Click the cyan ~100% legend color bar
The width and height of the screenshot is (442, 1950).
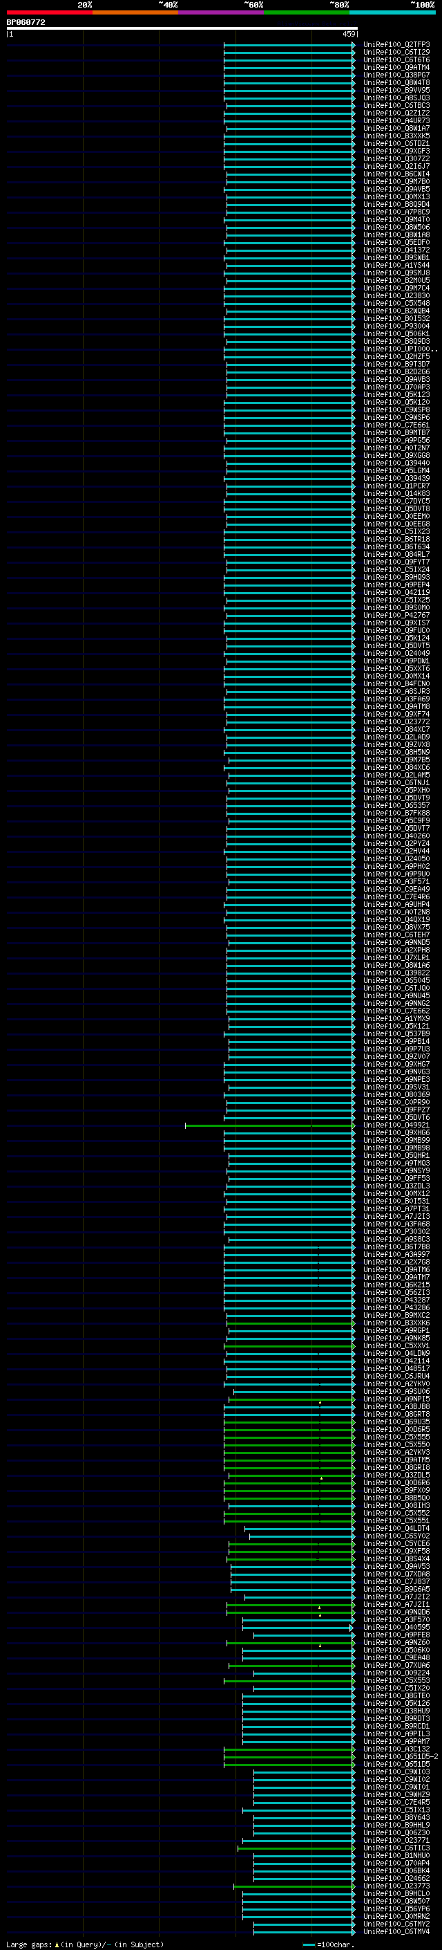392,12
